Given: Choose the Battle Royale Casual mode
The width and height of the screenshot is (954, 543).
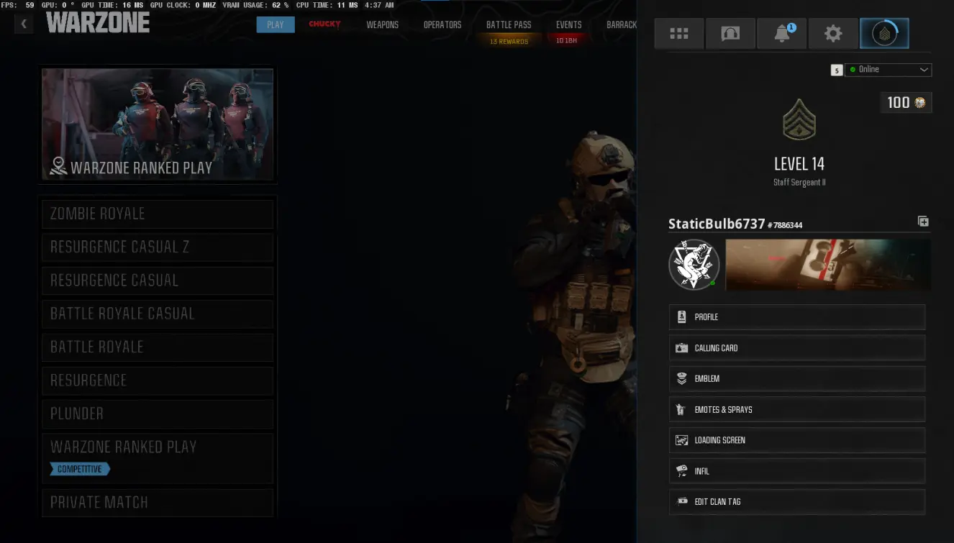Looking at the screenshot, I should [x=158, y=314].
